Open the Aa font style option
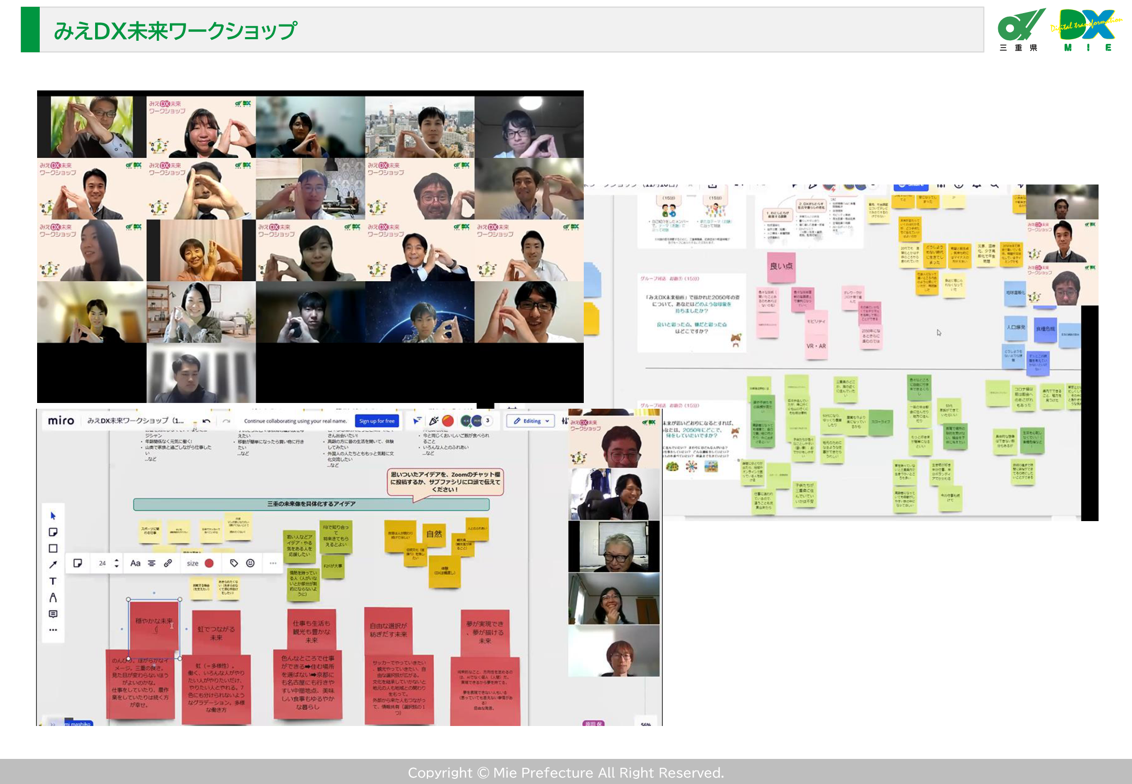This screenshot has height=784, width=1132. pyautogui.click(x=135, y=563)
